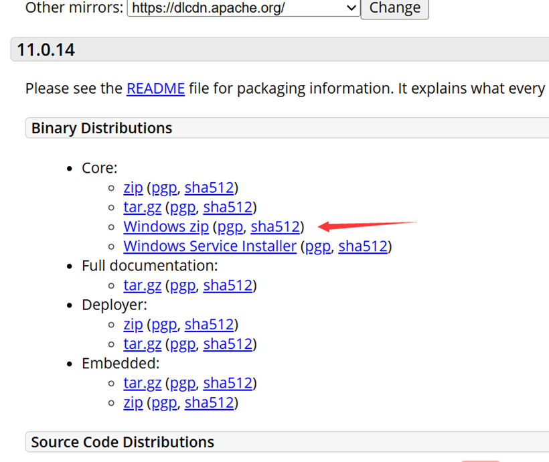Open pgp signature for Windows zip

click(230, 227)
